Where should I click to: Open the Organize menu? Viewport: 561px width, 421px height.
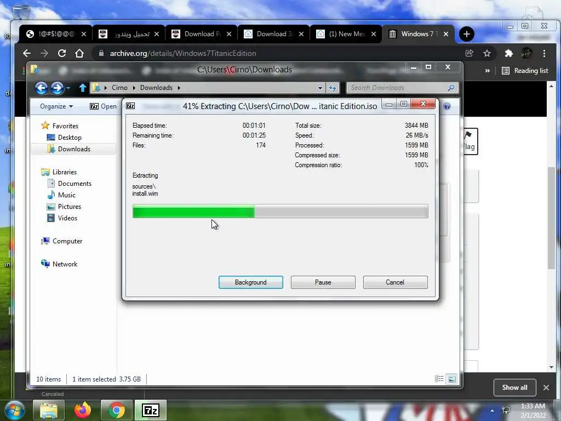click(x=56, y=106)
